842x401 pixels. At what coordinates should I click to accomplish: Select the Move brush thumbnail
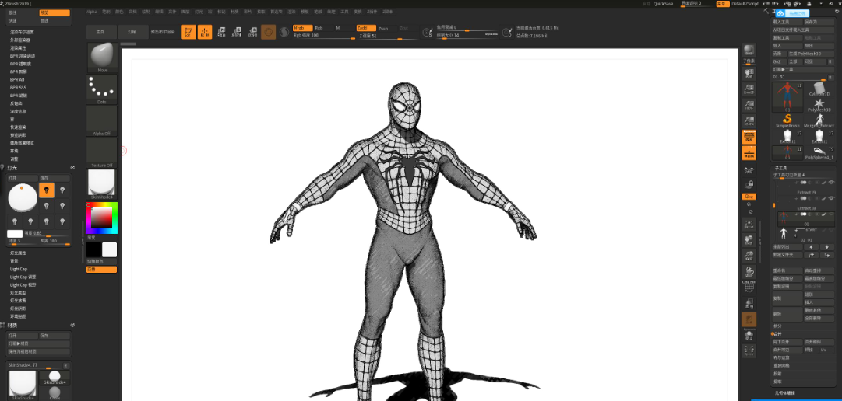[102, 58]
